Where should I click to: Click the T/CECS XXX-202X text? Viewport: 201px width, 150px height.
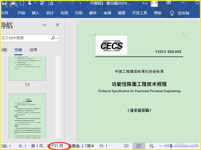click(168, 52)
